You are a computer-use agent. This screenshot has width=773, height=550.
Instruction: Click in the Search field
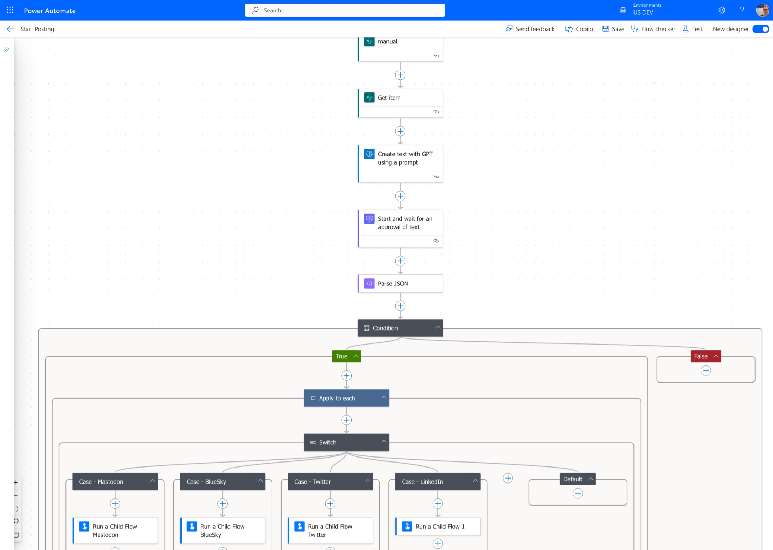345,10
